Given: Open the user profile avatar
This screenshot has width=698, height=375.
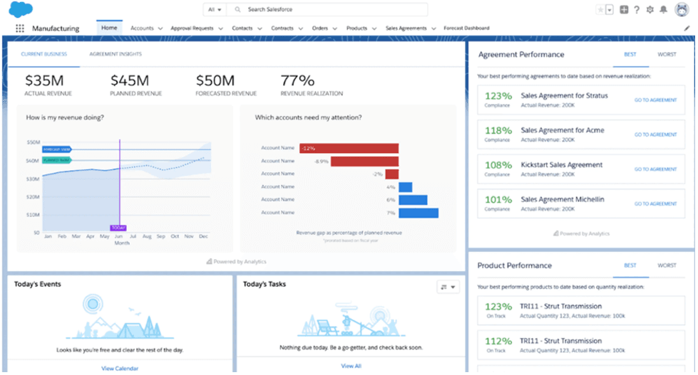Looking at the screenshot, I should pos(680,10).
